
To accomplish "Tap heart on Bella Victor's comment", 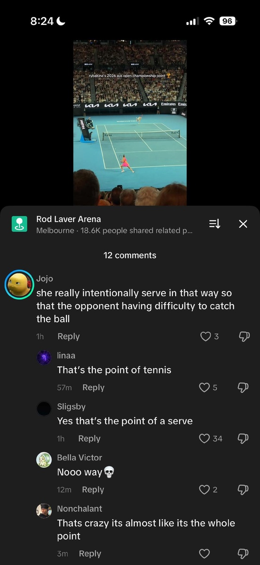I will (x=204, y=490).
